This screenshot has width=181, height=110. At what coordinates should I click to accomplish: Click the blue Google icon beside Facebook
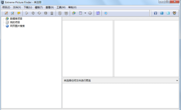(x=162, y=13)
